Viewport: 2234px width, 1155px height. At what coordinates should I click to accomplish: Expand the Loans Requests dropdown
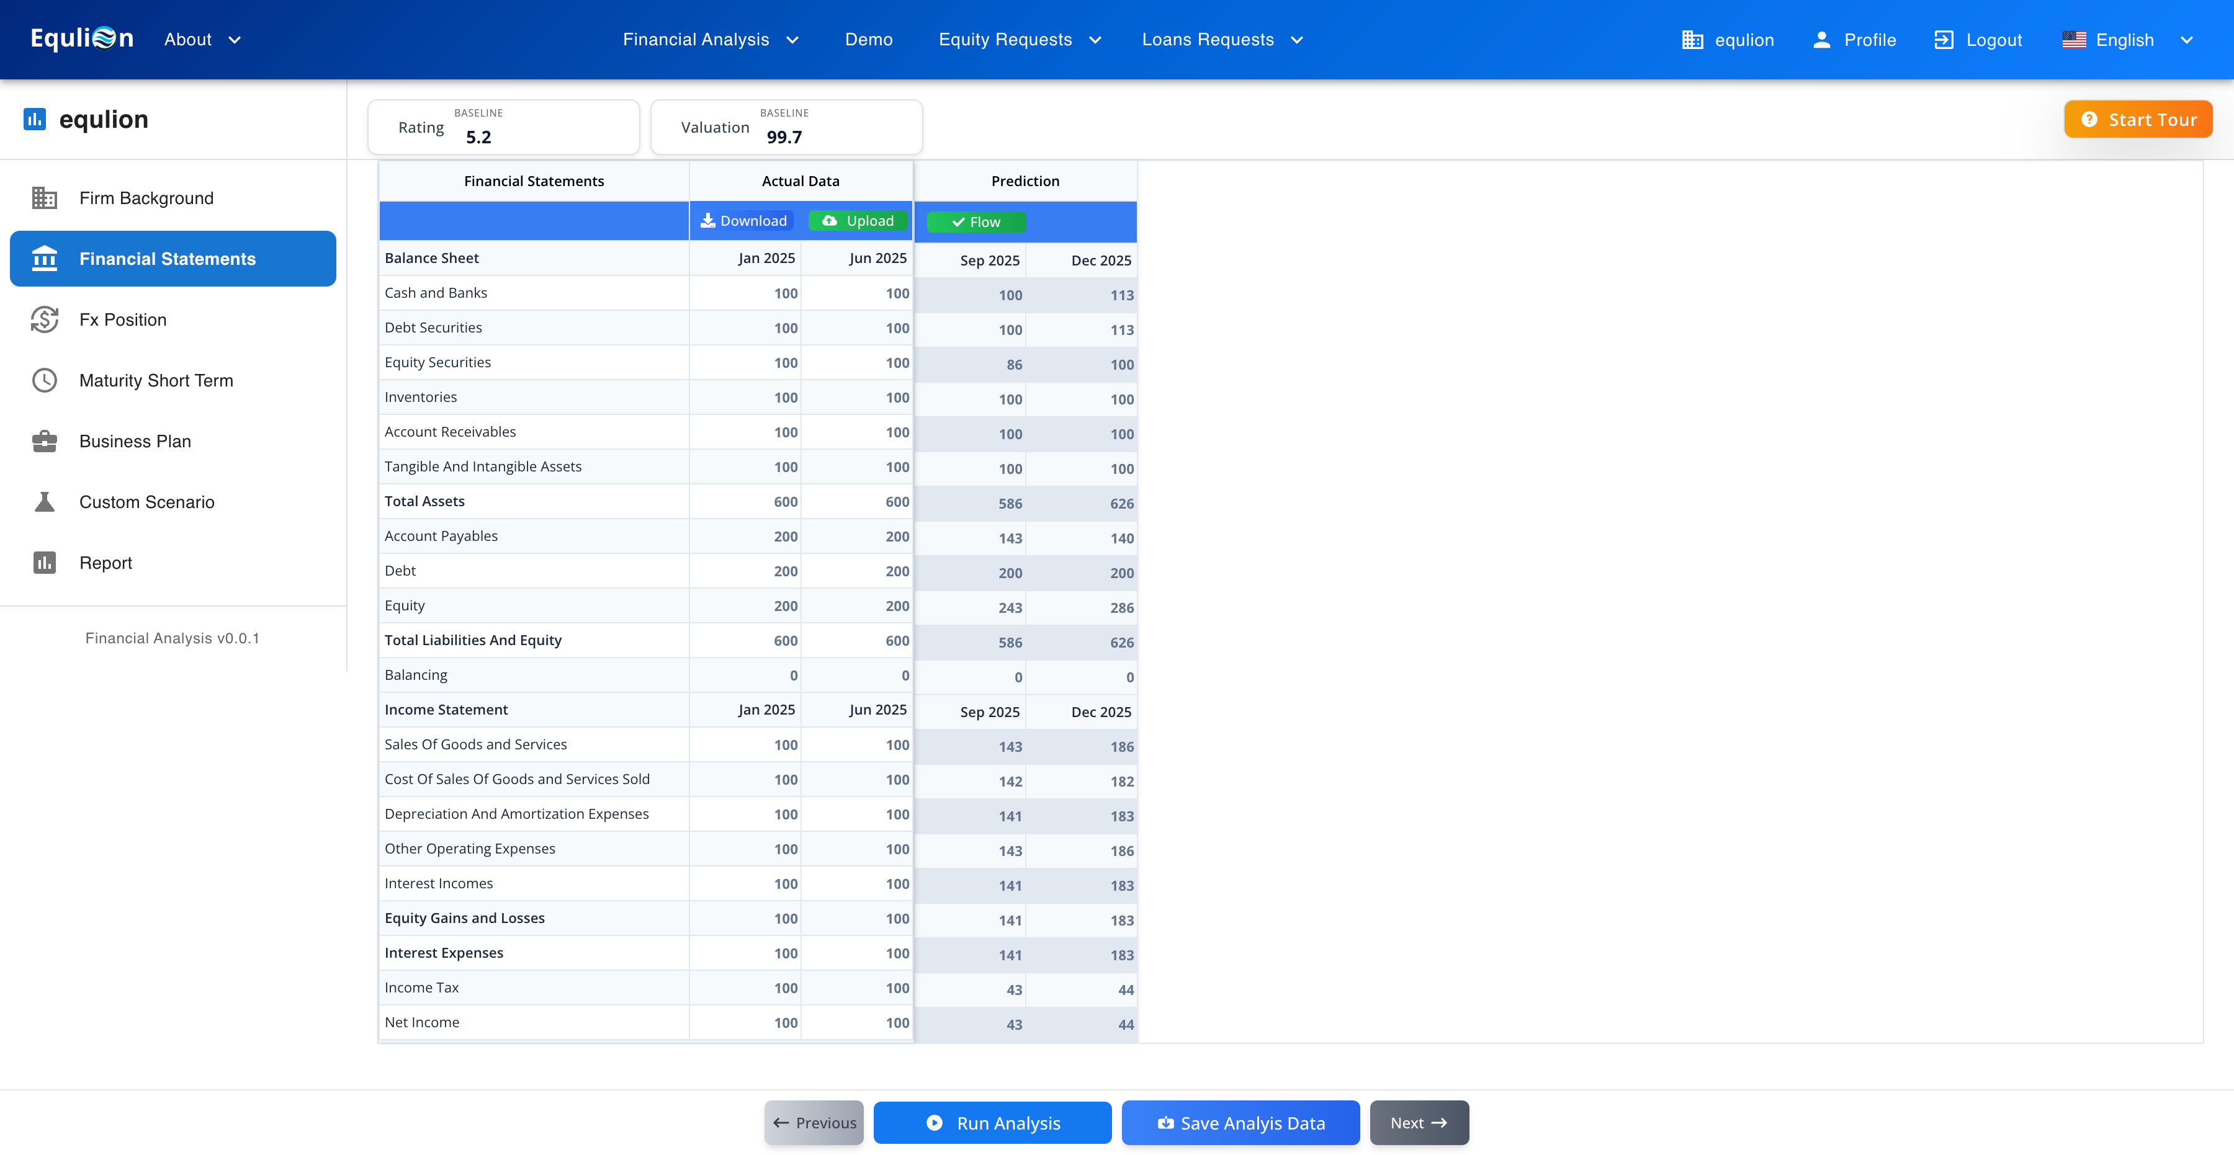pos(1222,40)
